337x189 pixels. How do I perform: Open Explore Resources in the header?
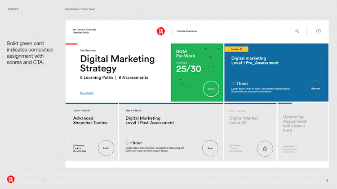point(187,31)
